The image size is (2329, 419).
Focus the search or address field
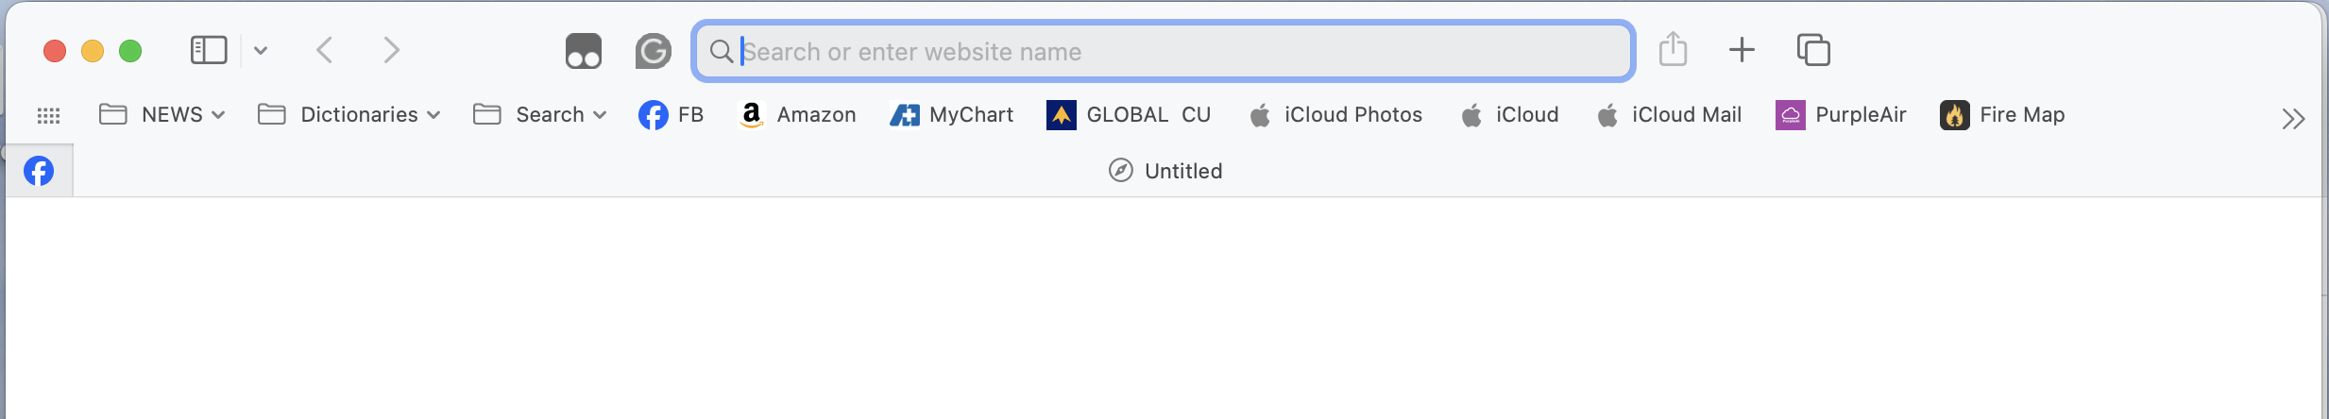click(1171, 52)
